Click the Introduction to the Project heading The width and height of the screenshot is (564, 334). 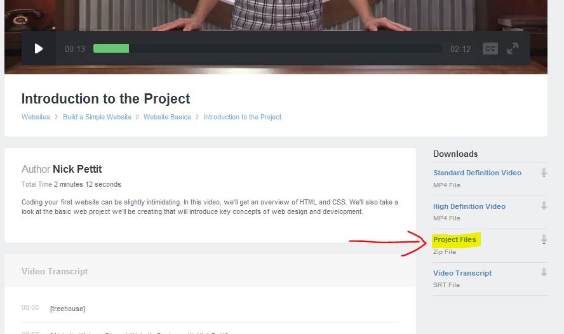pyautogui.click(x=105, y=99)
